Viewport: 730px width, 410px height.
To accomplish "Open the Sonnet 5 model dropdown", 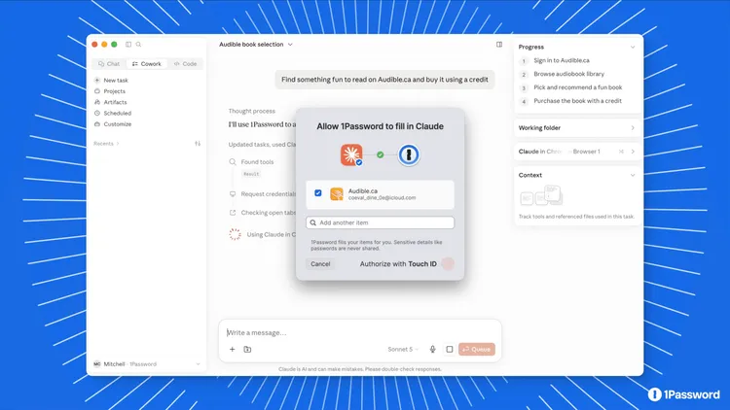I will pyautogui.click(x=403, y=349).
